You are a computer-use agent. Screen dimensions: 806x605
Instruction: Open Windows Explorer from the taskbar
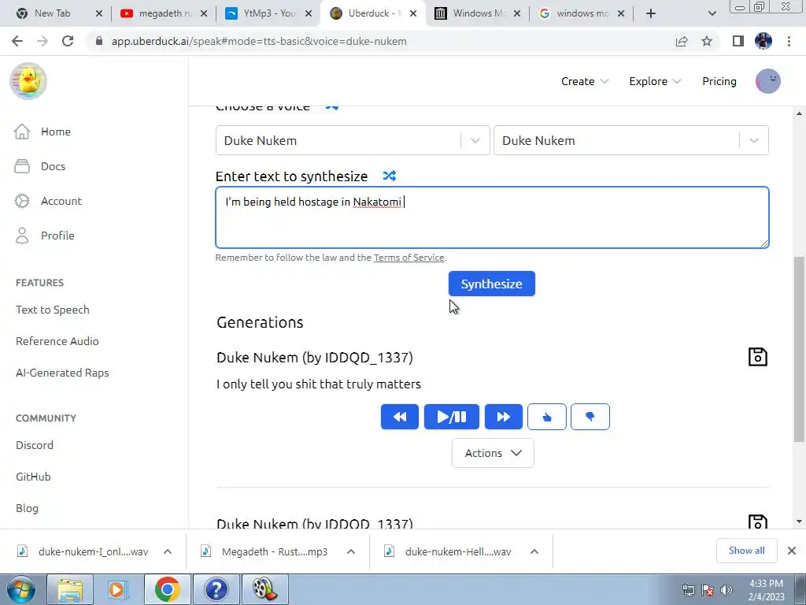point(70,589)
